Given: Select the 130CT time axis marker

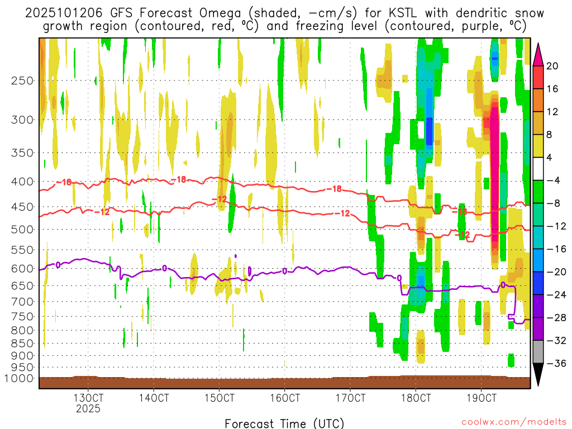Looking at the screenshot, I should point(88,398).
